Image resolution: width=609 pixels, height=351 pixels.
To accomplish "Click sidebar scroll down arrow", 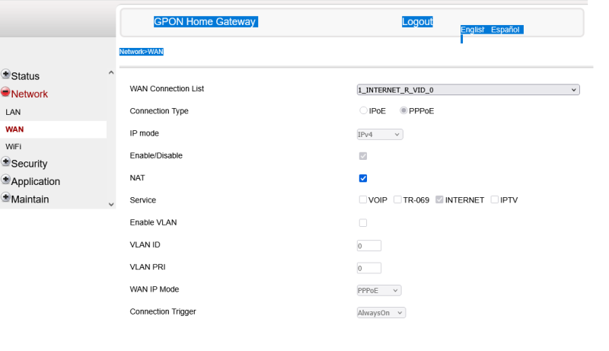I will pos(111,204).
